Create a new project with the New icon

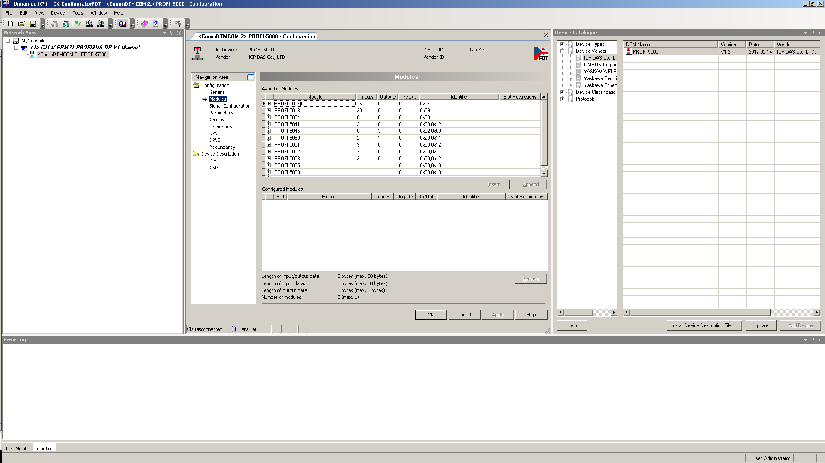[10, 24]
